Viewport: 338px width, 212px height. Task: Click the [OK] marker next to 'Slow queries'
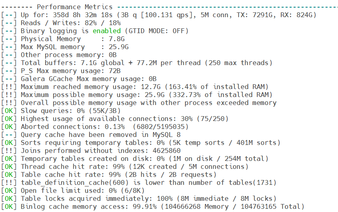tap(9, 111)
